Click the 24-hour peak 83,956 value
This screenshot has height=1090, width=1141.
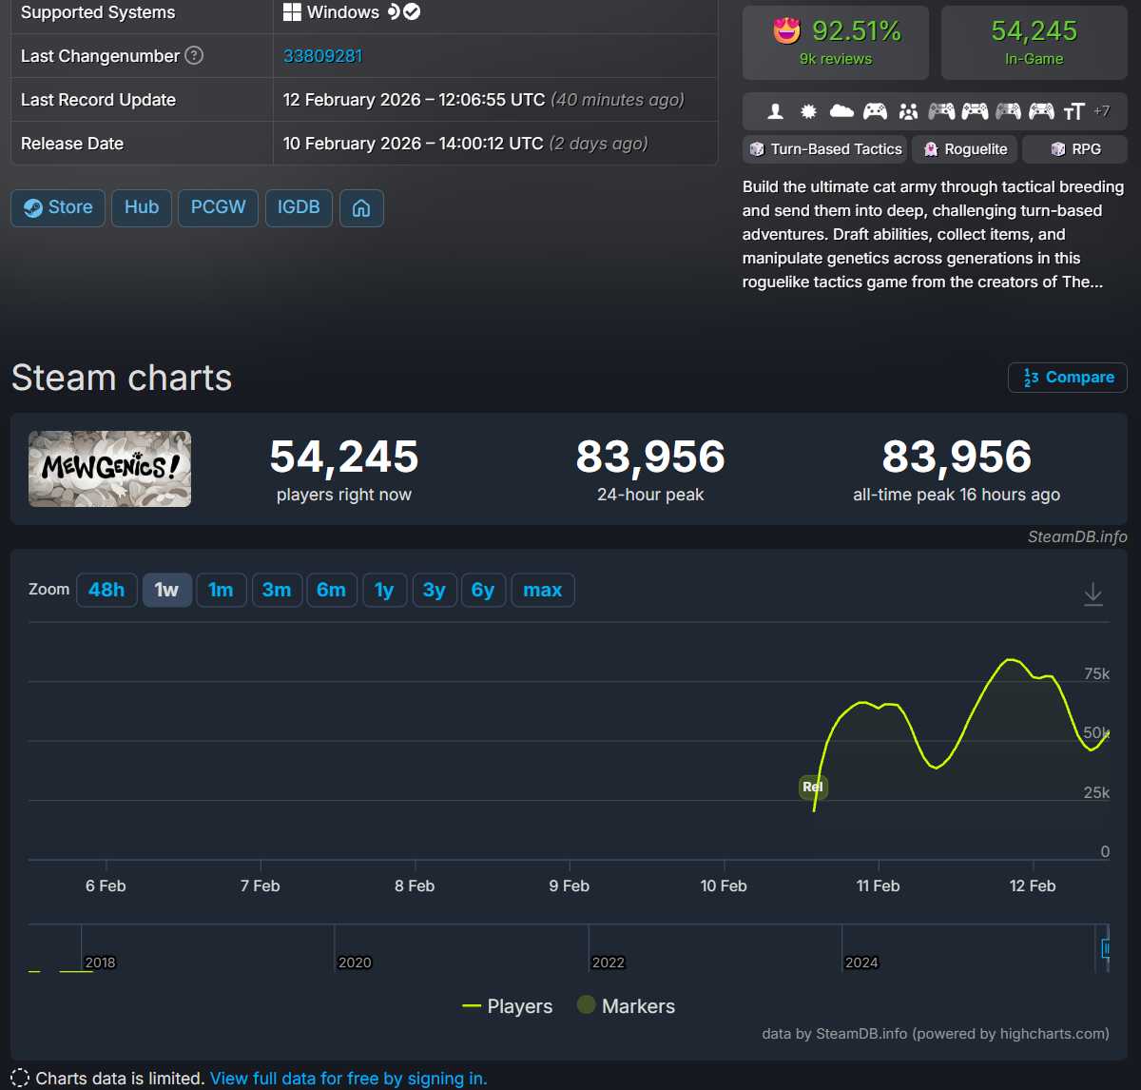tap(650, 457)
